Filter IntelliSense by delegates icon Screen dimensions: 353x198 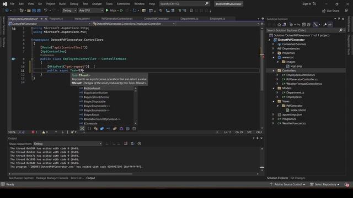coord(121,129)
